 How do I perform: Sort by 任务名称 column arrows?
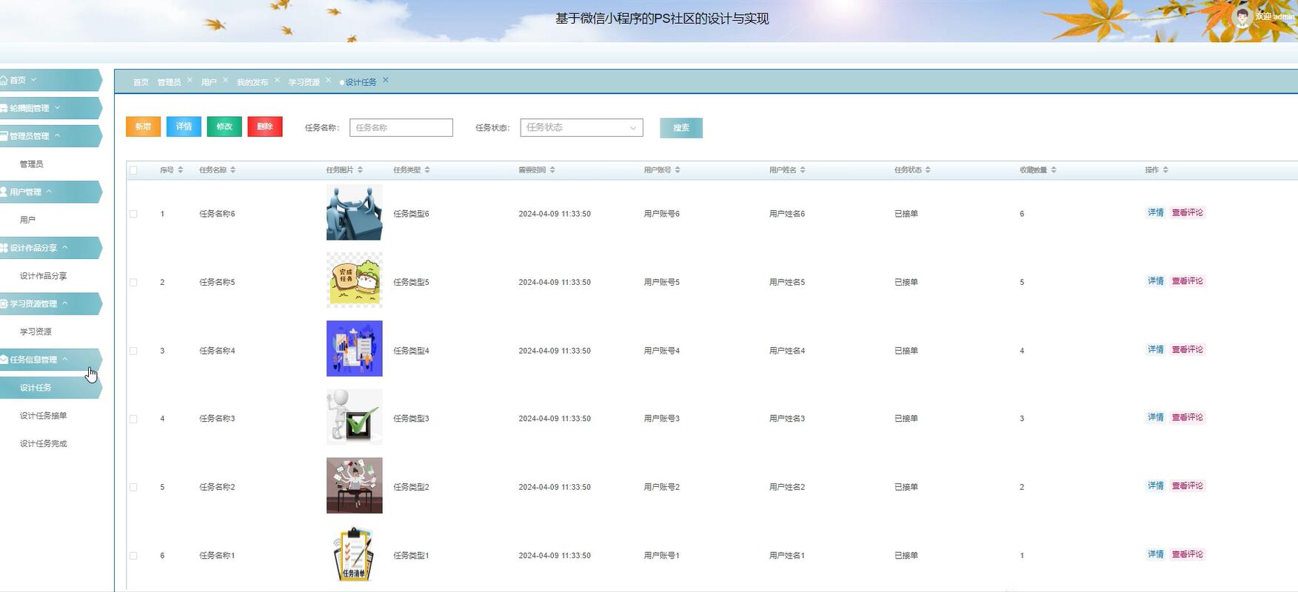click(232, 170)
